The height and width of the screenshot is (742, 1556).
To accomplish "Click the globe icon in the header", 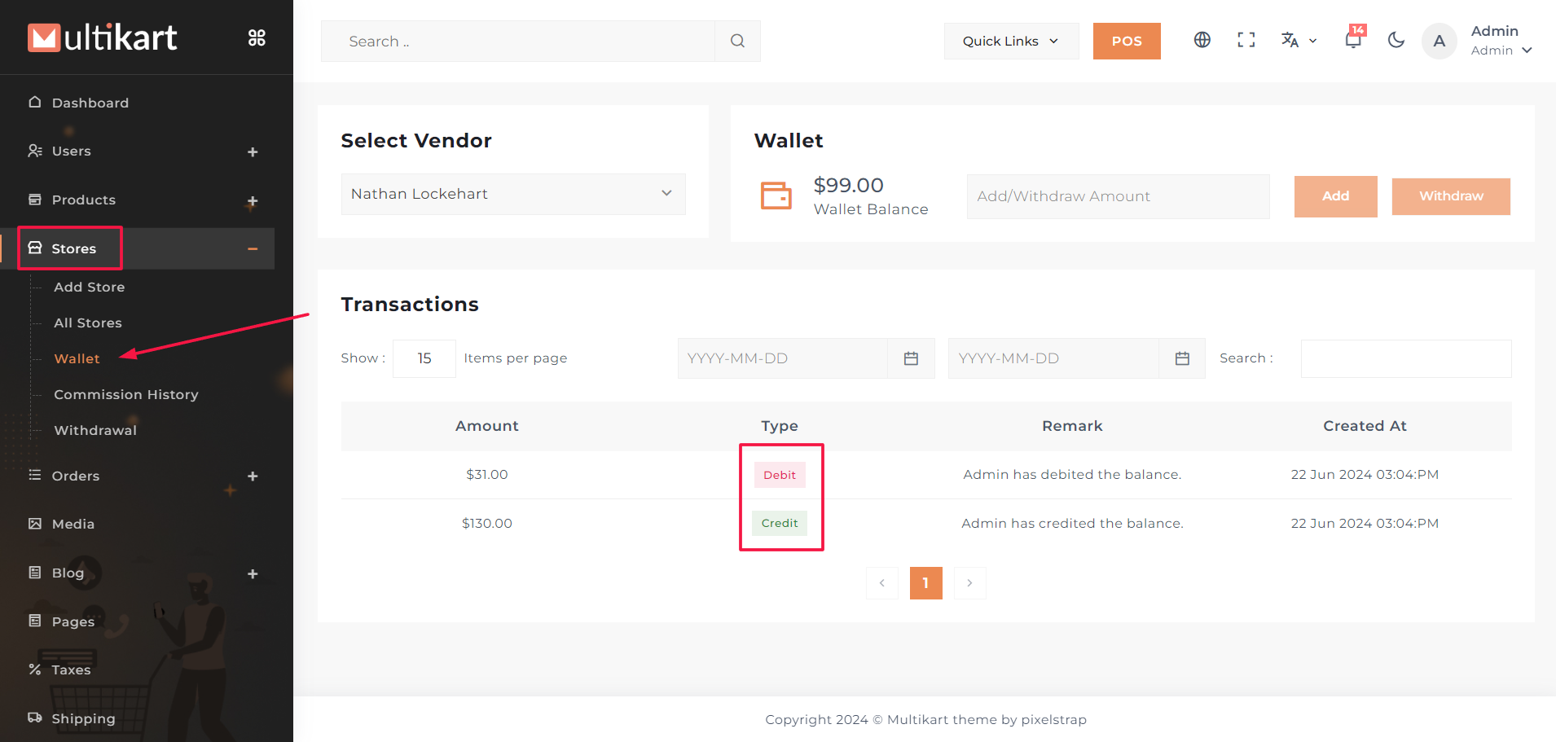I will pyautogui.click(x=1202, y=40).
